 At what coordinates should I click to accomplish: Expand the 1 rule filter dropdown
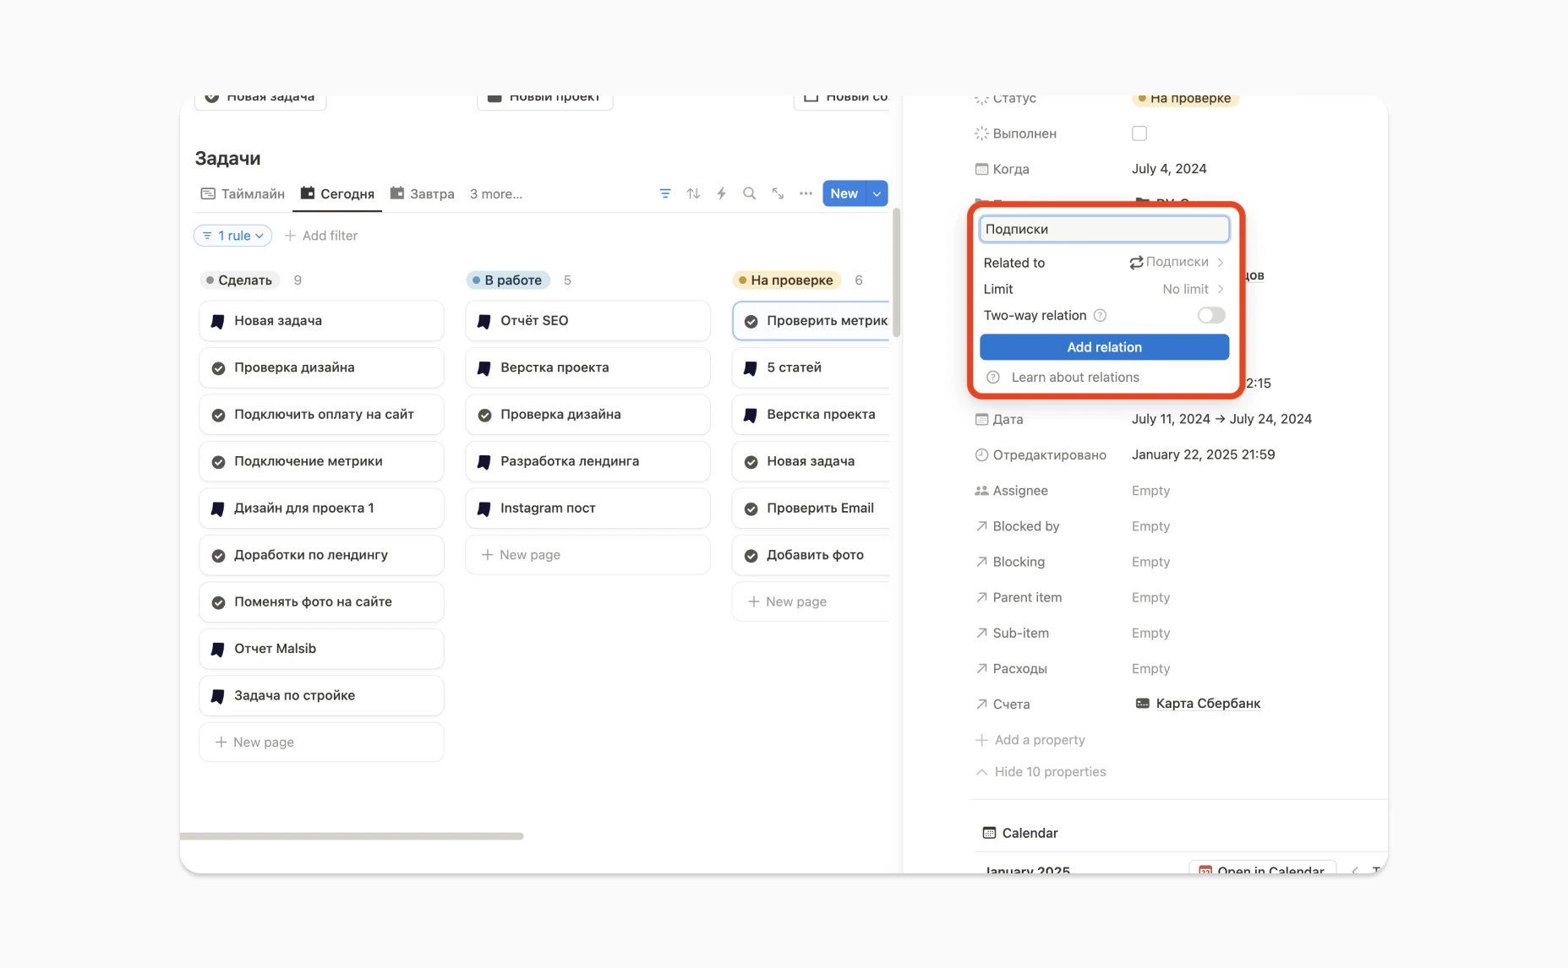click(232, 236)
